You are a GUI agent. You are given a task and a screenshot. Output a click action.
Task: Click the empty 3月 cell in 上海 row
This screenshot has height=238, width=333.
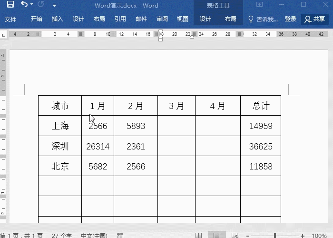click(x=176, y=126)
